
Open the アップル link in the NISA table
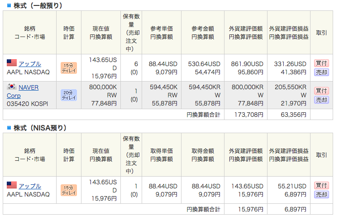(30, 186)
